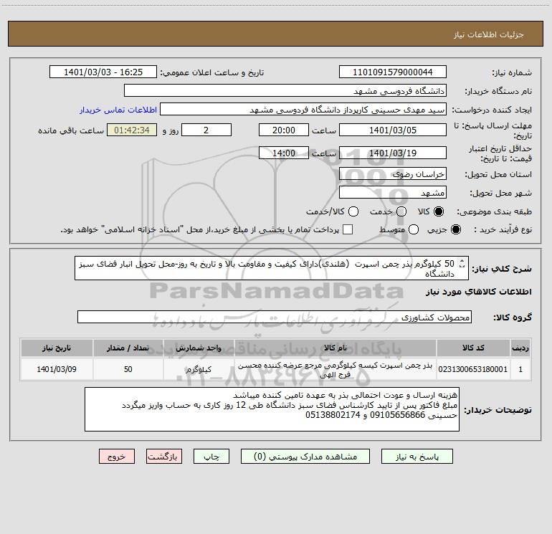Click the پاسخ به نیاز button

(417, 457)
